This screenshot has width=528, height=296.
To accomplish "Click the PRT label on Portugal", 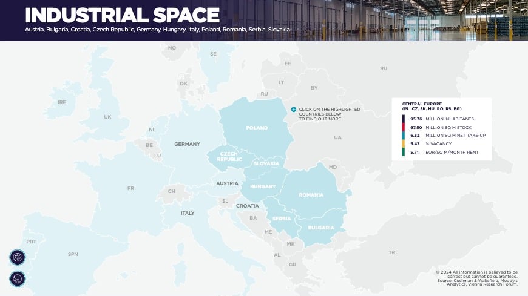I will [32, 242].
